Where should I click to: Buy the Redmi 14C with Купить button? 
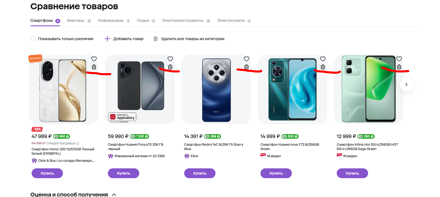200,173
